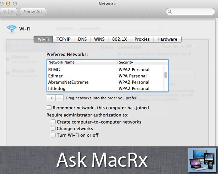Switch to the WINS tab
This screenshot has height=174, width=218.
[99, 39]
